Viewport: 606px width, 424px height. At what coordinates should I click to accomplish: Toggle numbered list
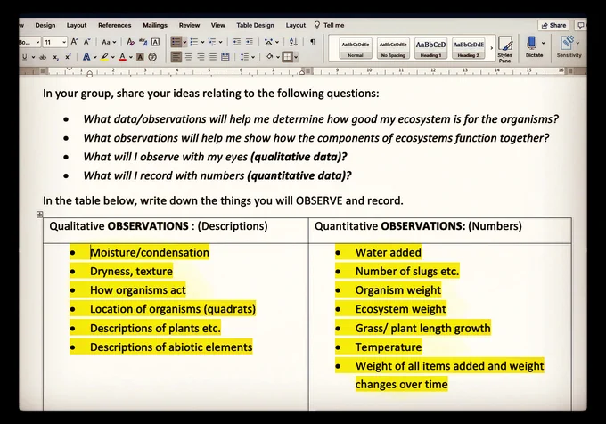pyautogui.click(x=194, y=42)
